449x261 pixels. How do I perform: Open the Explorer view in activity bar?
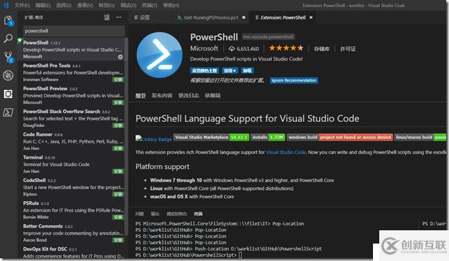pos(8,21)
